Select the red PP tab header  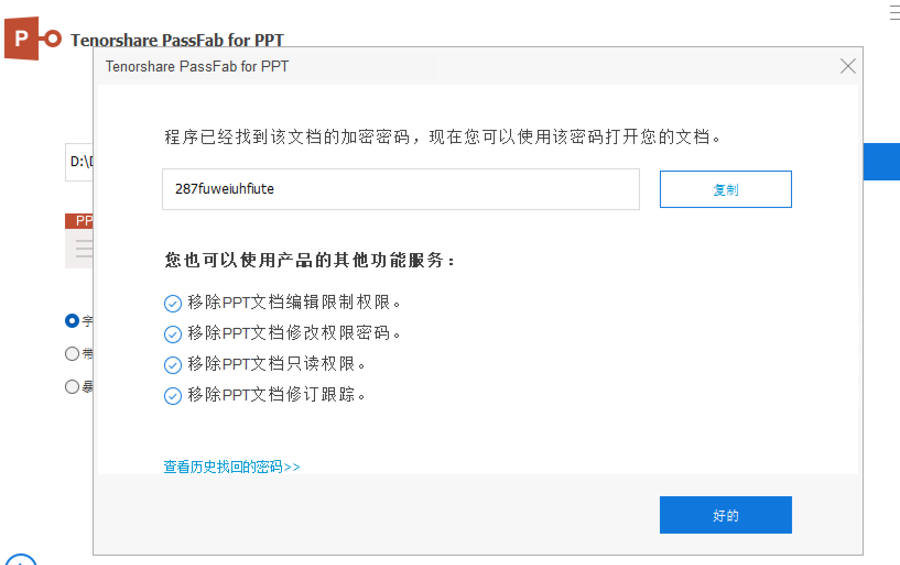point(79,221)
